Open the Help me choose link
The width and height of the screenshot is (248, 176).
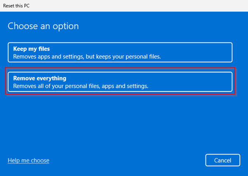[28, 160]
